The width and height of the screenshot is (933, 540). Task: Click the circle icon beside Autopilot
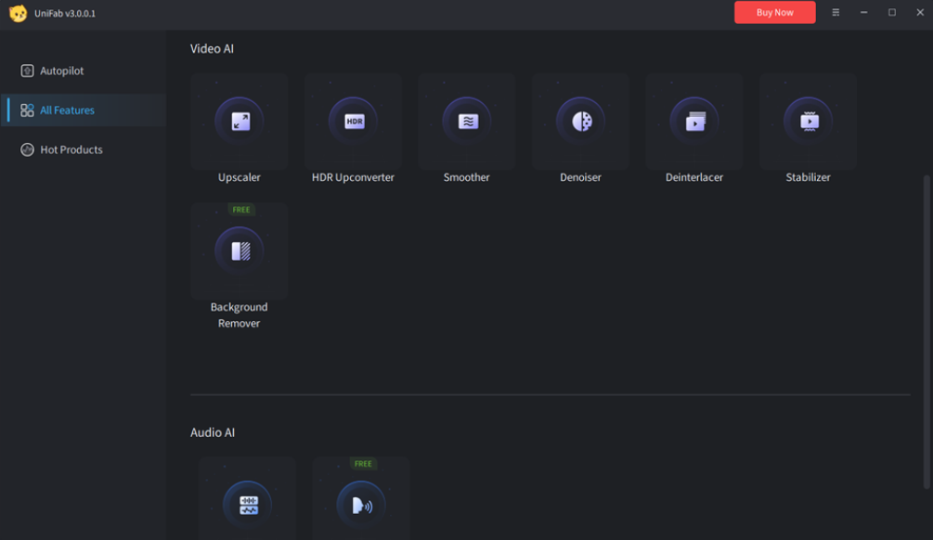27,71
